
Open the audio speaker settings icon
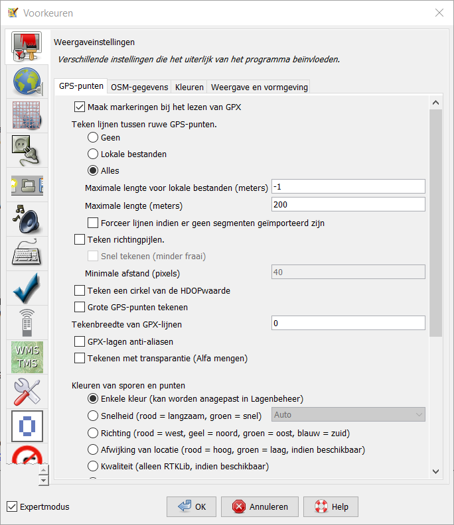(27, 219)
